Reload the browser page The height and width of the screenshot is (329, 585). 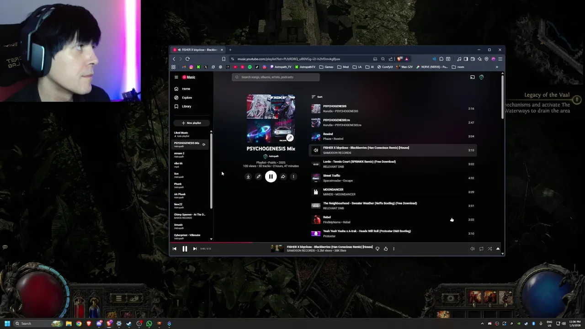187,59
